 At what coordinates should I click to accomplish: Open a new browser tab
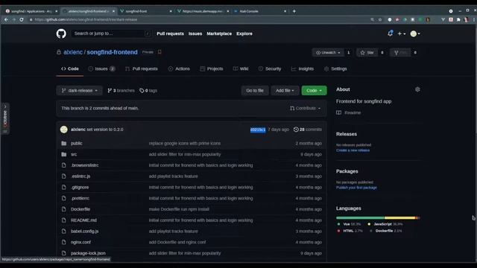pyautogui.click(x=294, y=11)
